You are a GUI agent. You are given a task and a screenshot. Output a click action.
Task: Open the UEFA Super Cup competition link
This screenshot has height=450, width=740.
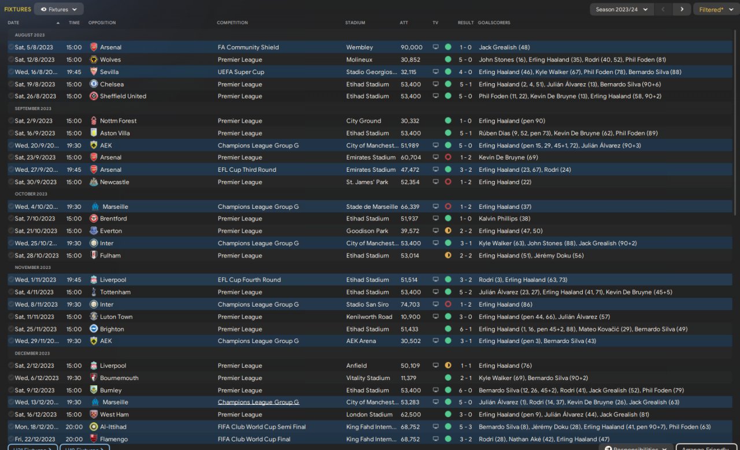pos(241,72)
